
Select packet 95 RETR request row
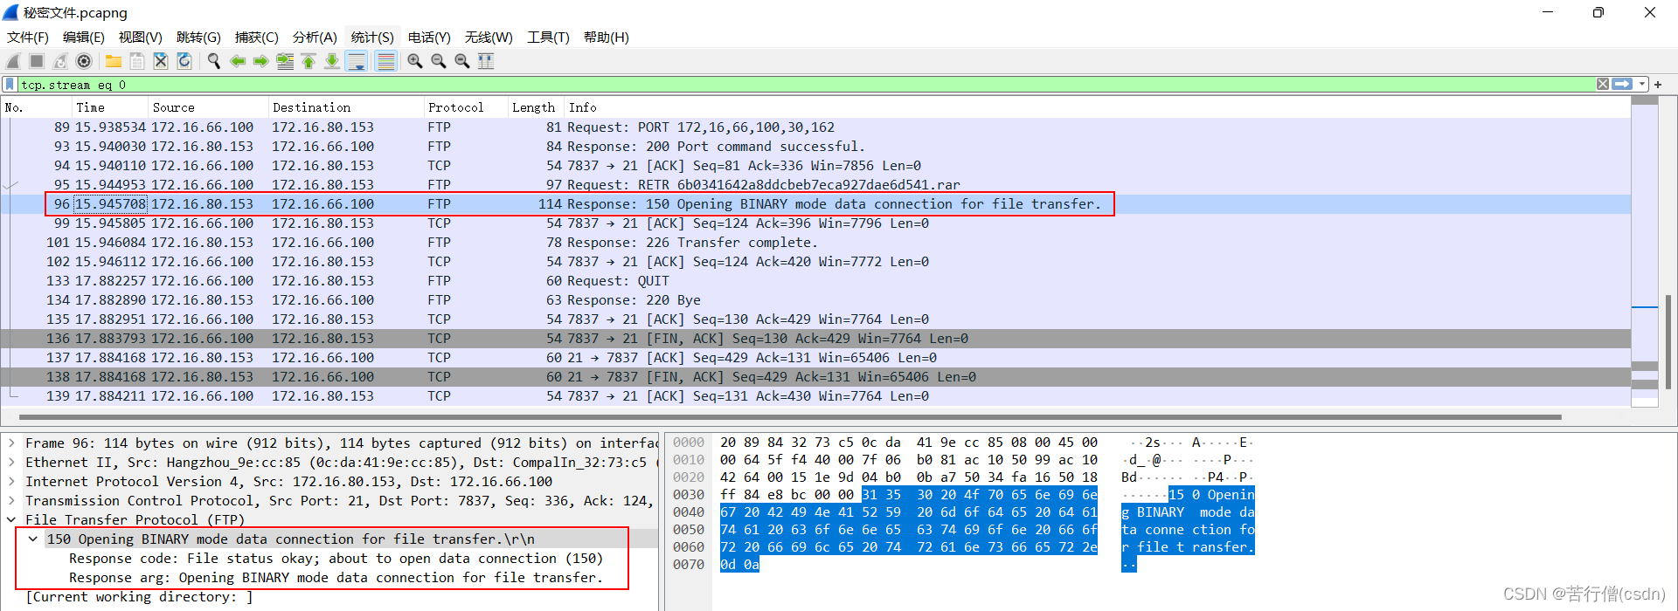point(815,185)
